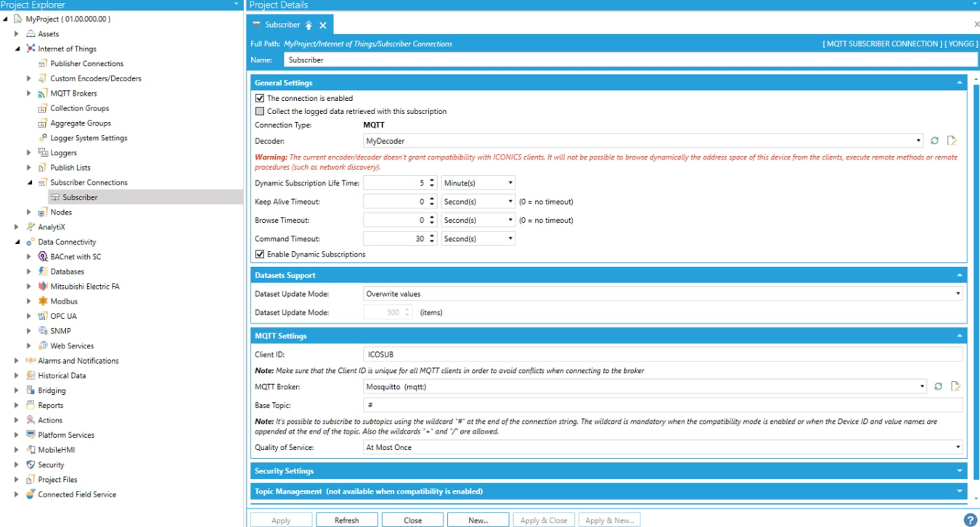Click the Data Connectivity icon
This screenshot has width=980, height=527.
[x=30, y=242]
